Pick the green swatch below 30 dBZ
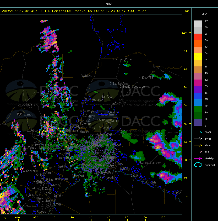 click(198, 109)
